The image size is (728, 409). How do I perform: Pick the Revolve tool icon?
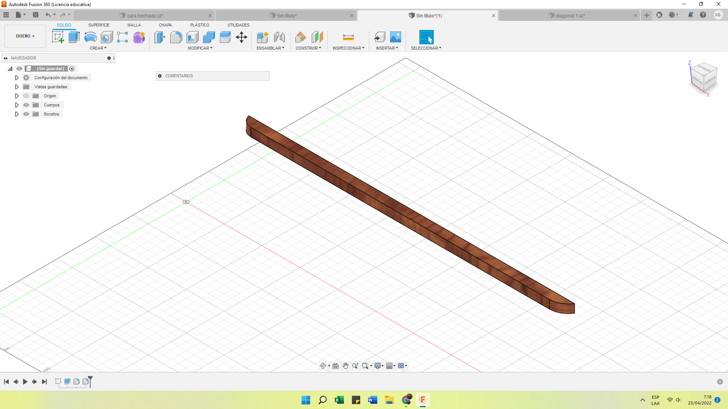point(90,37)
